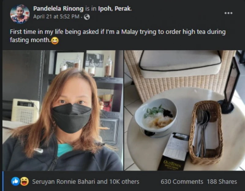Open the Pandelela Rinong profile name link

[58, 9]
